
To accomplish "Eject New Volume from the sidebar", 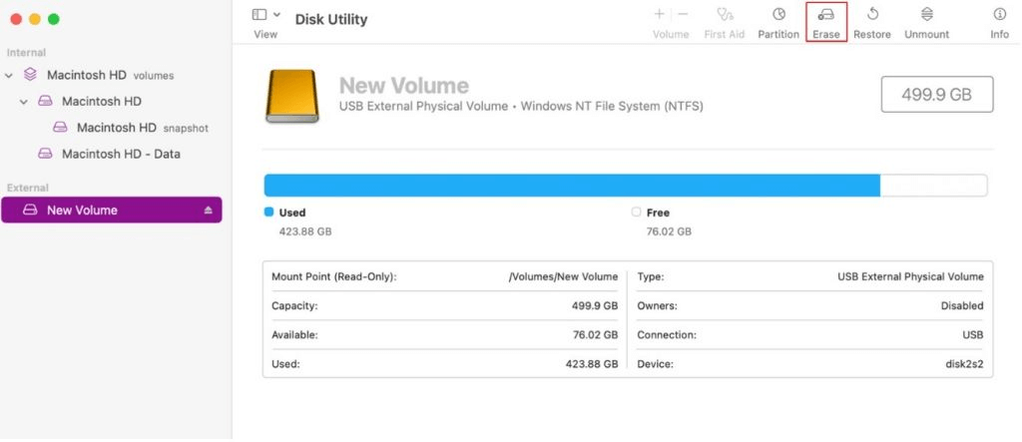I will tap(209, 211).
